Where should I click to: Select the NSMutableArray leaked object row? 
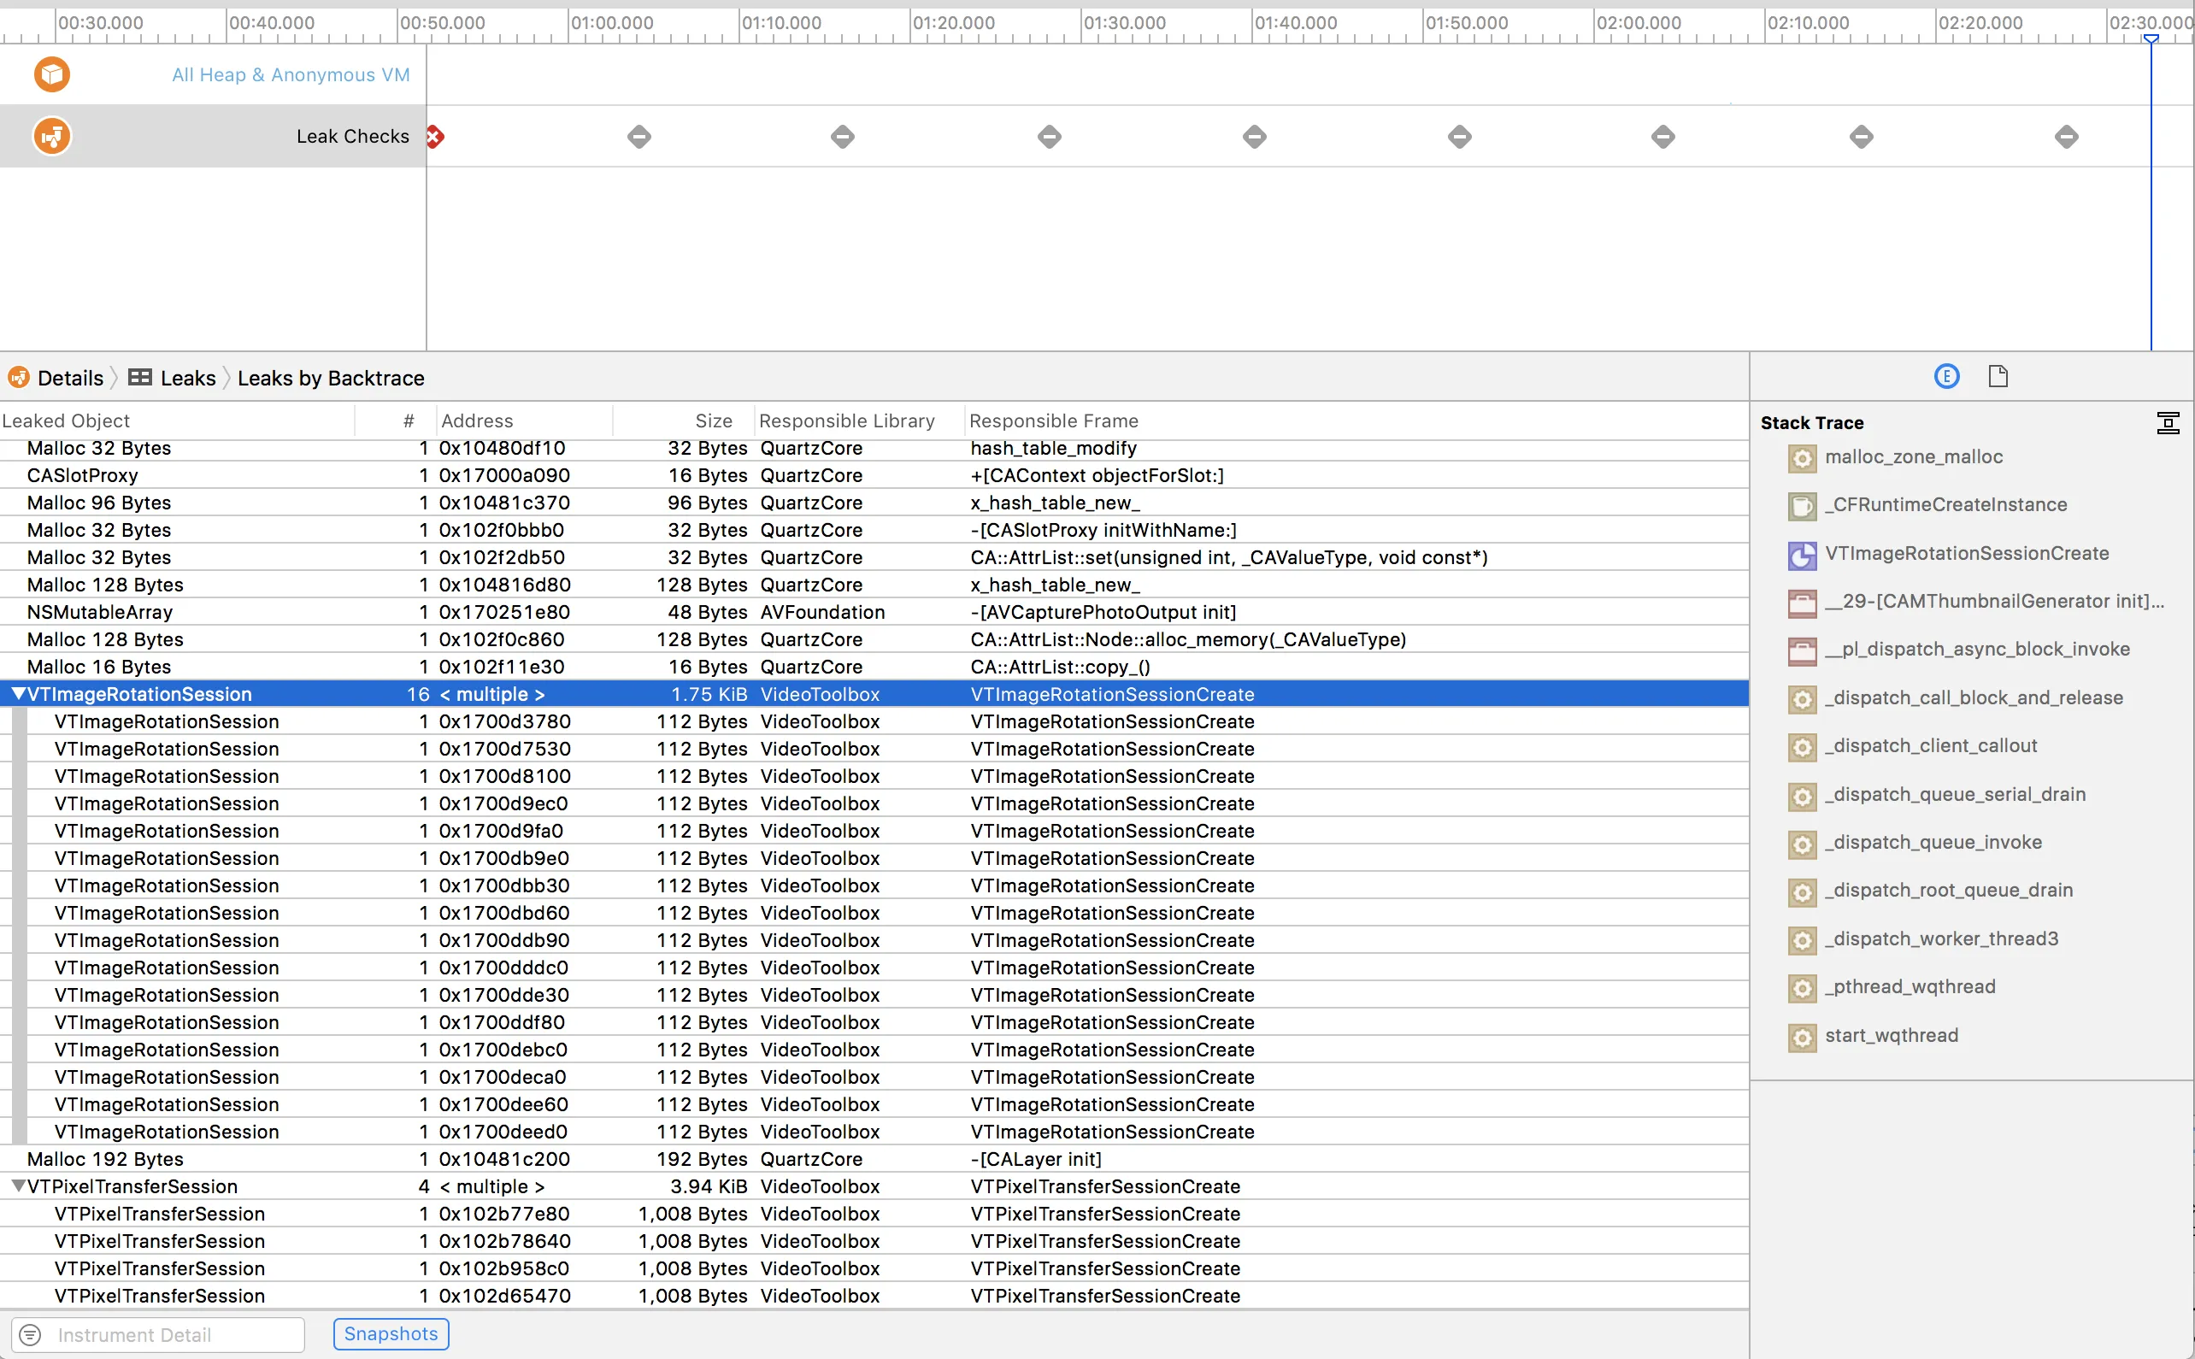tap(100, 612)
